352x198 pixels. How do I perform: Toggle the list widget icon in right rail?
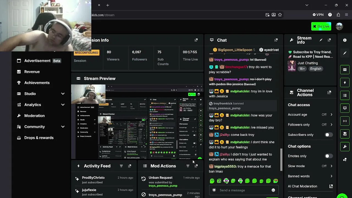tap(345, 95)
